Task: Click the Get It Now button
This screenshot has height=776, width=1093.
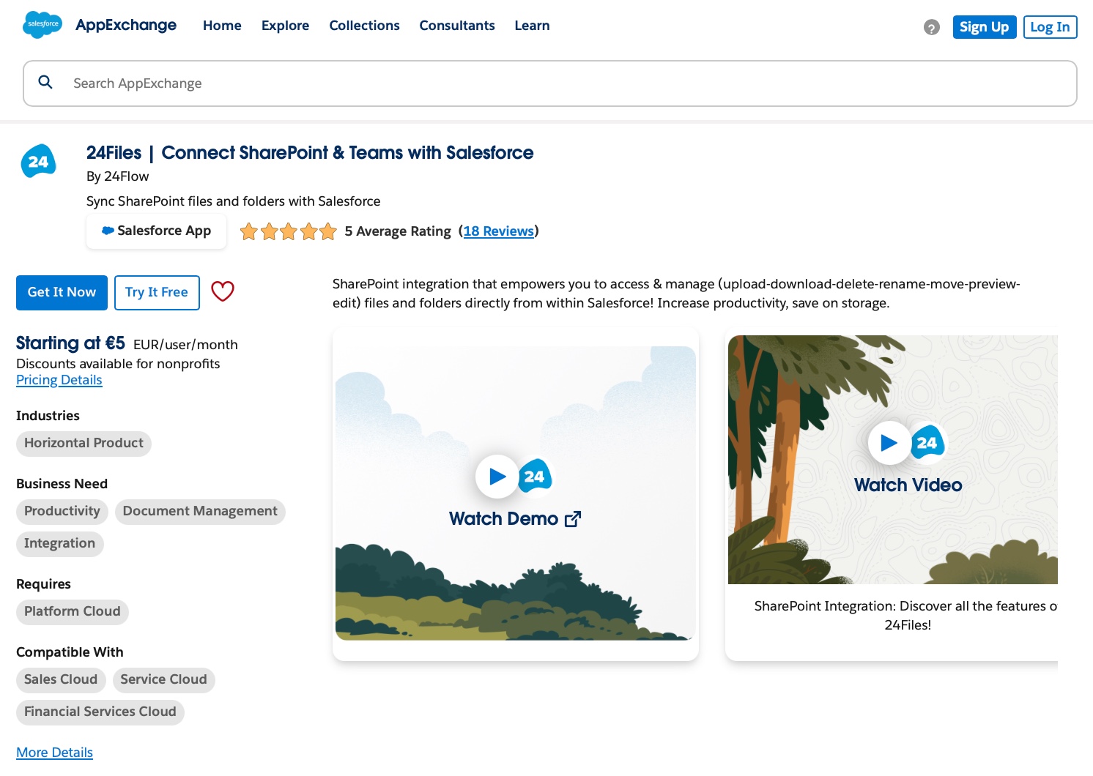Action: coord(62,292)
